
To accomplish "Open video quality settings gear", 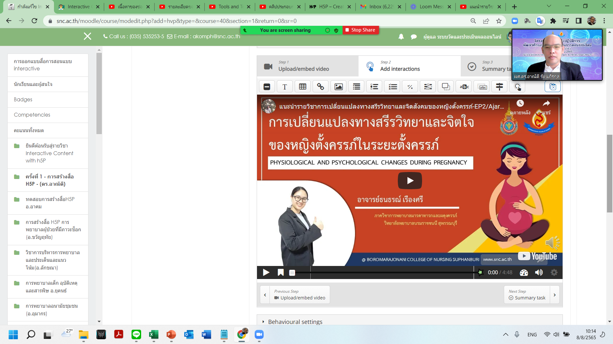I will [554, 272].
